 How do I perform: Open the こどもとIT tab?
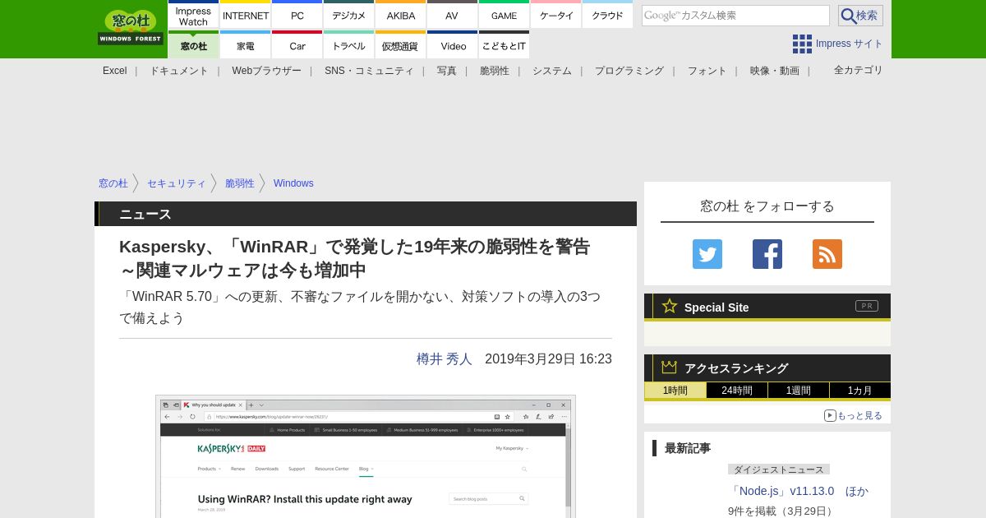pos(504,45)
